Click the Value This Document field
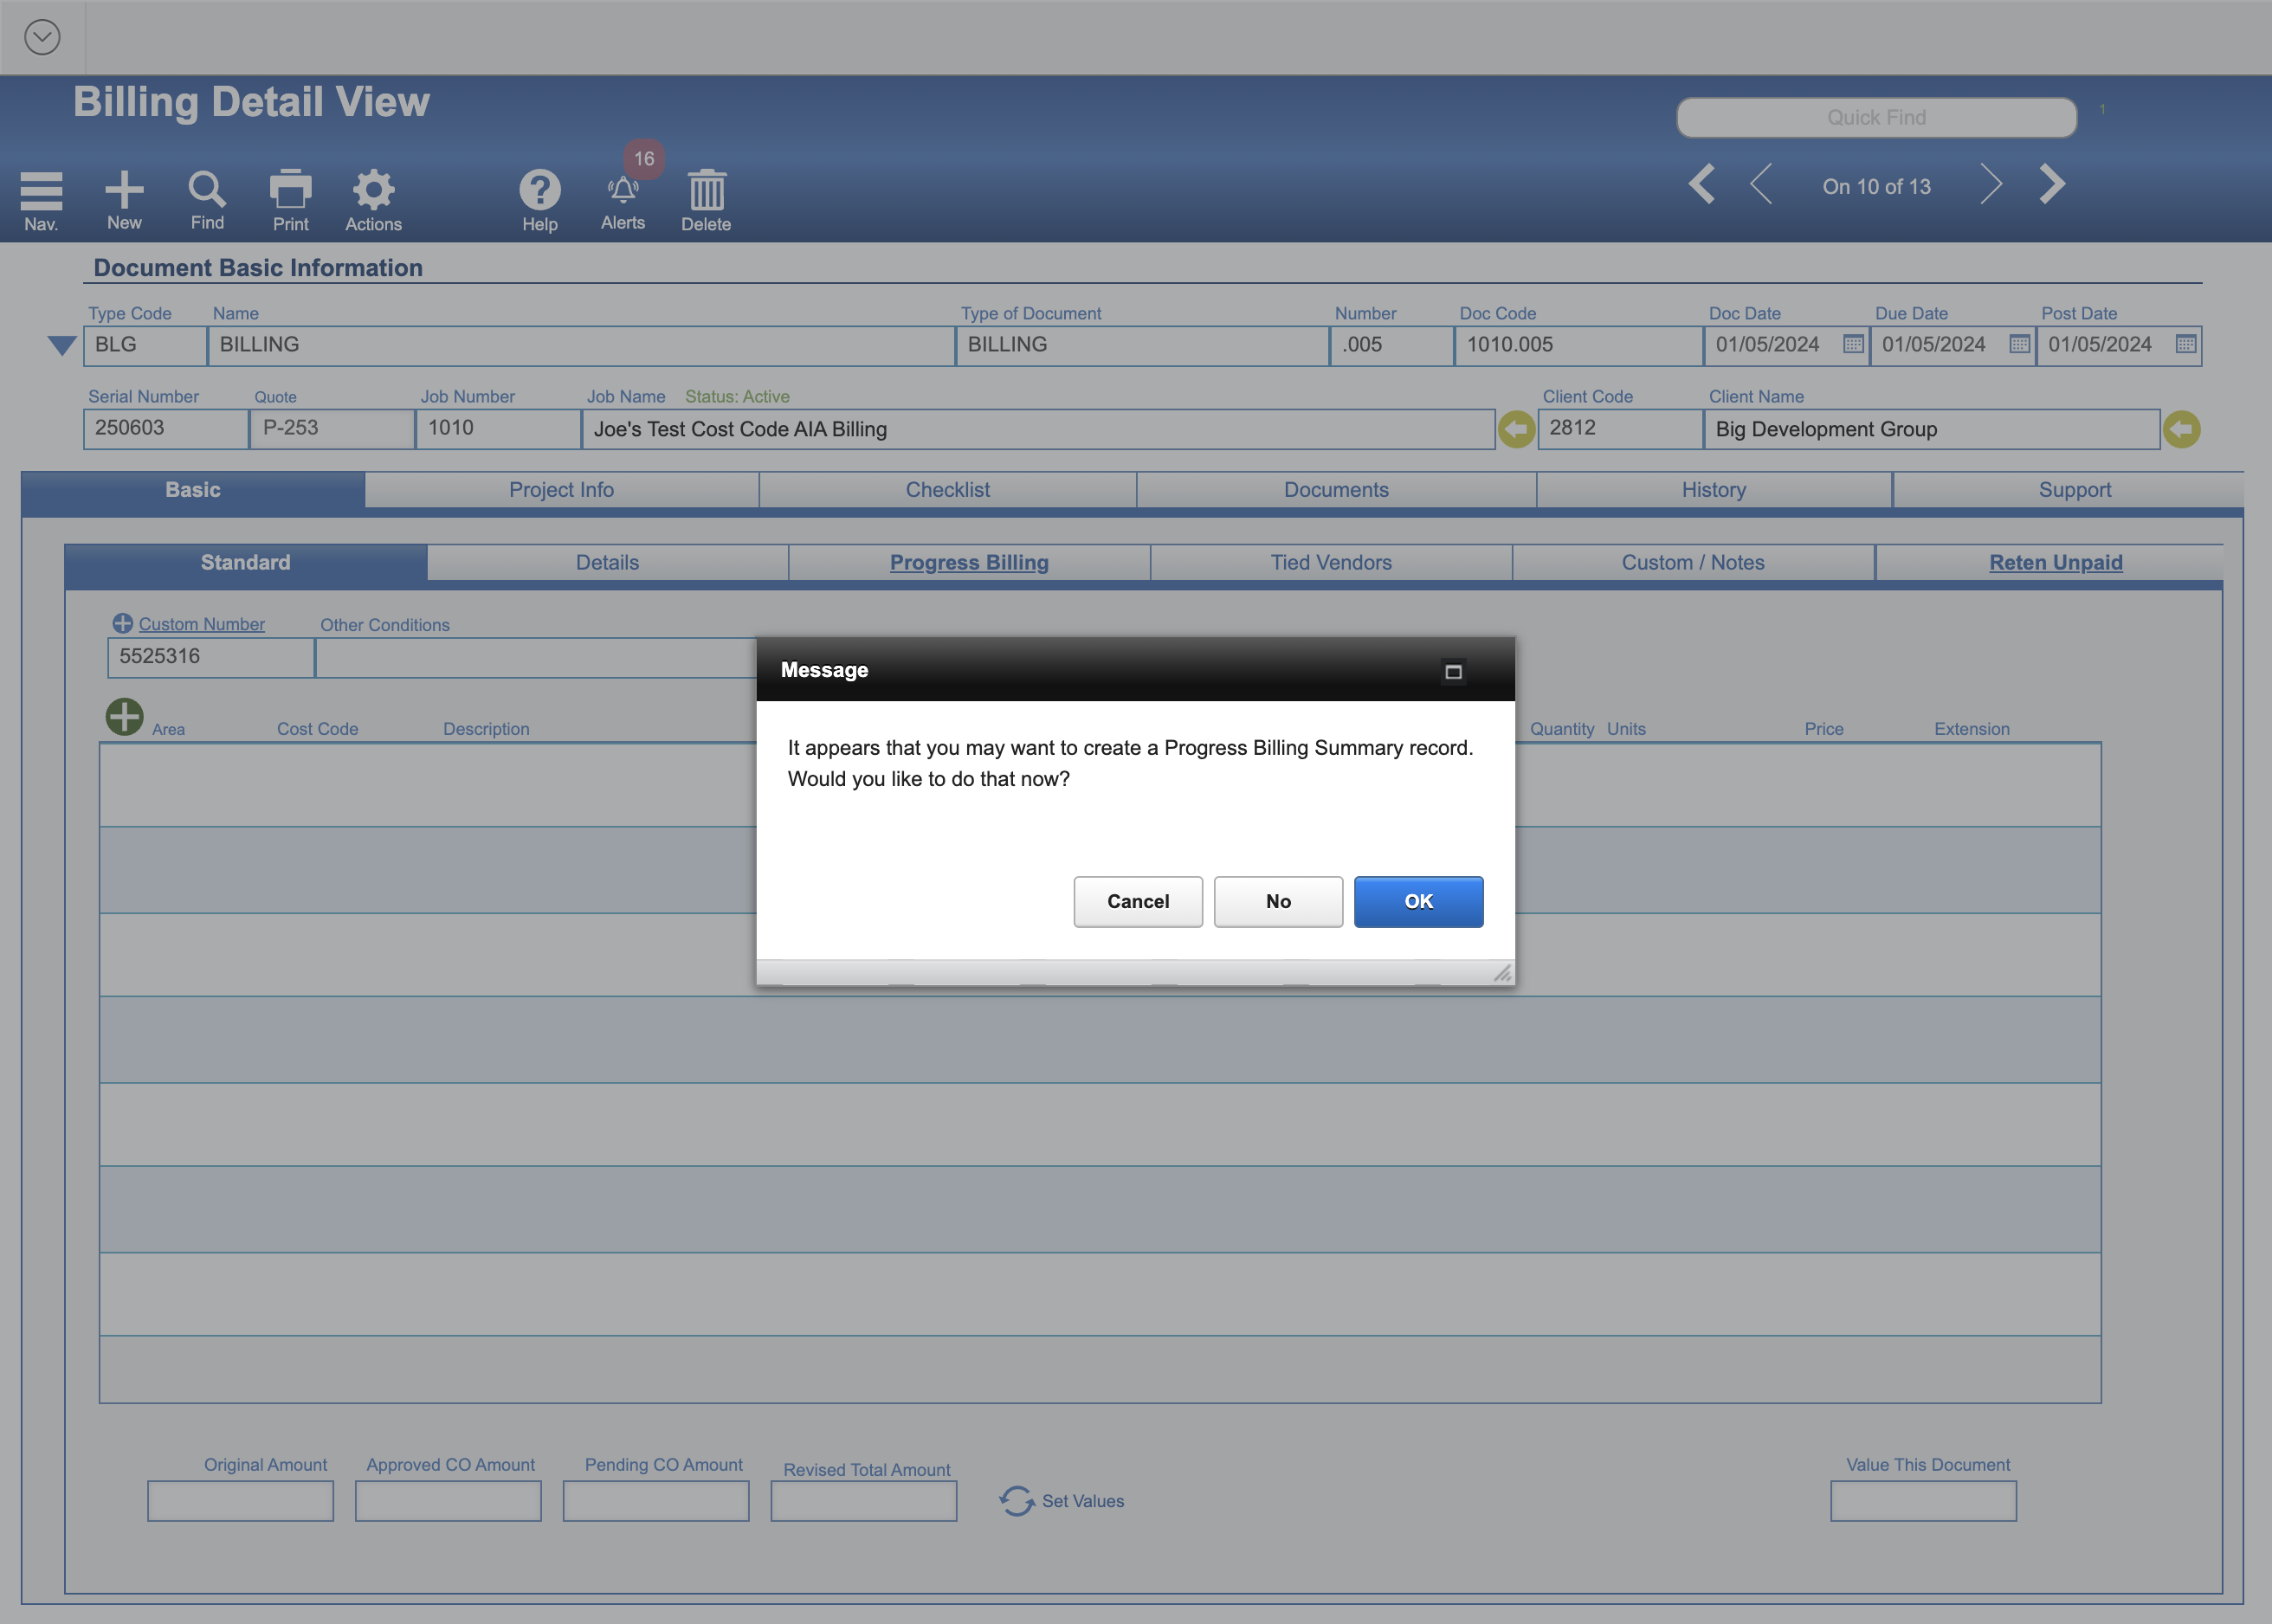The height and width of the screenshot is (1624, 2272). point(1923,1500)
